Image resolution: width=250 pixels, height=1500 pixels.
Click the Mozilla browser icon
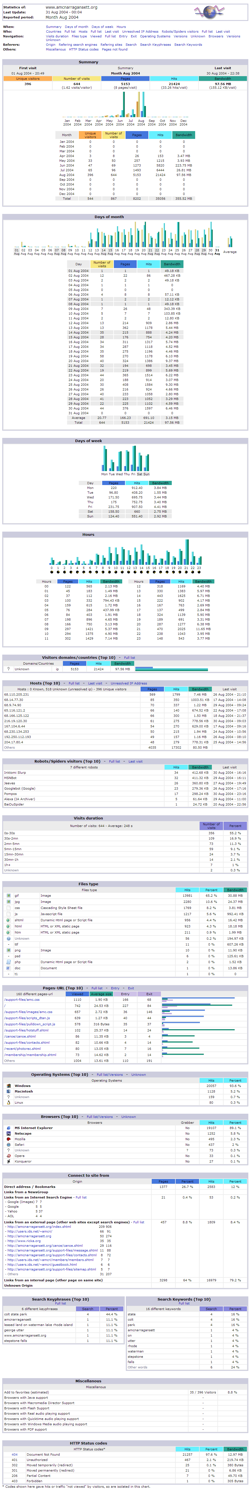(x=9, y=1139)
